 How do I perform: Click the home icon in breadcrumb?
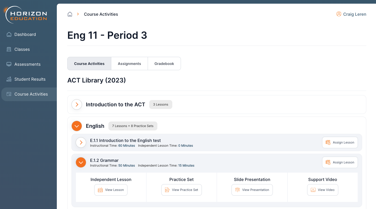(70, 14)
